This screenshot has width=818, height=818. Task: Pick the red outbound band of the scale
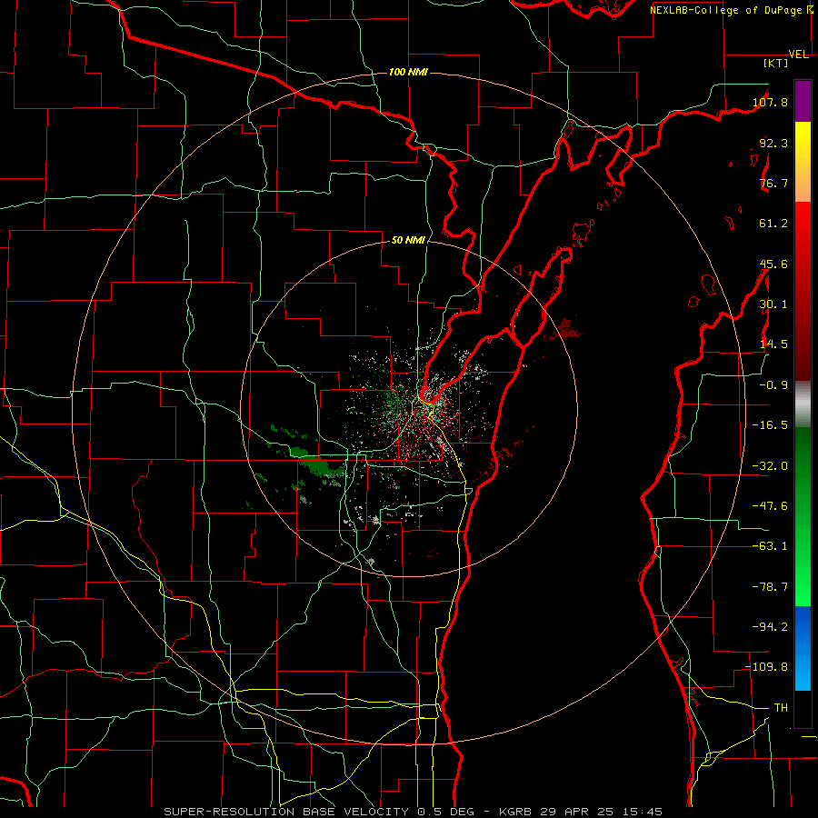point(803,291)
